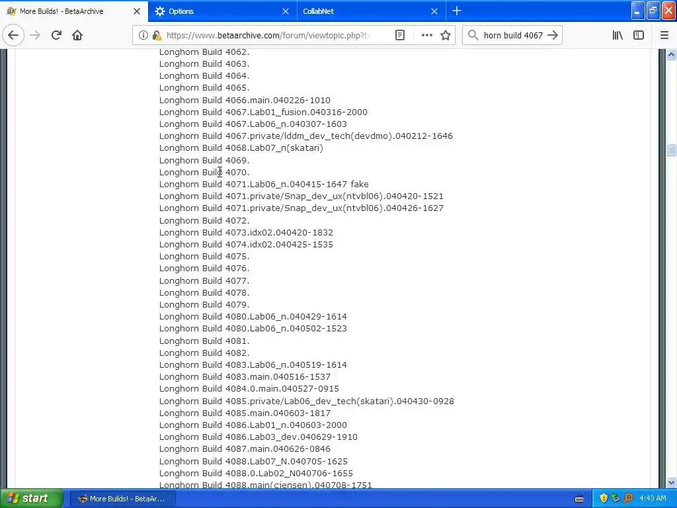
Task: Click the network safely-remove tray icon
Action: (x=616, y=499)
